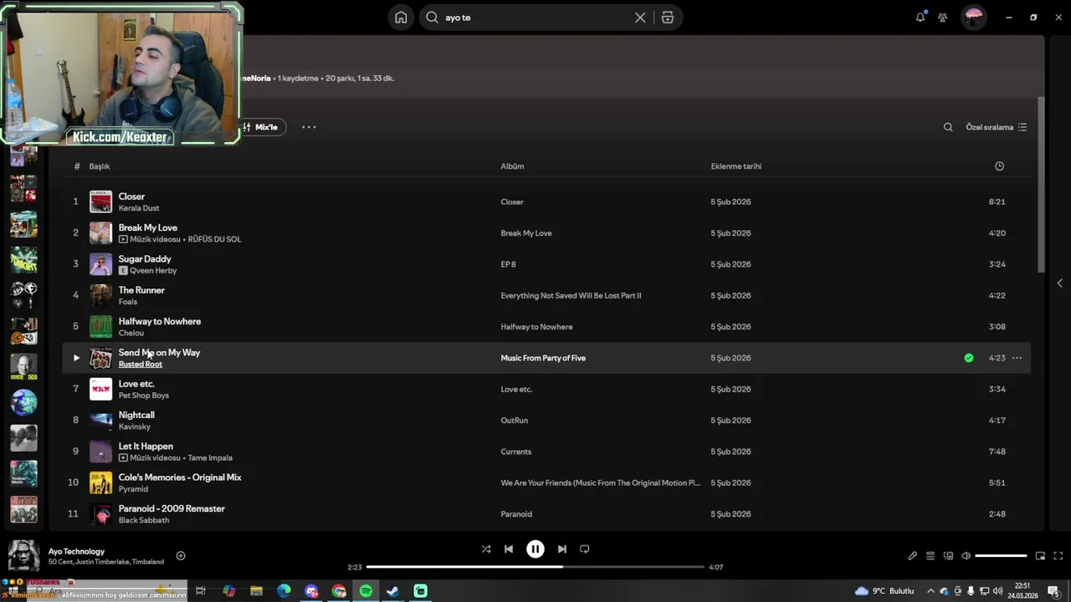Viewport: 1071px width, 602px height.
Task: Select the Sugar Daddy track title
Action: [x=145, y=259]
